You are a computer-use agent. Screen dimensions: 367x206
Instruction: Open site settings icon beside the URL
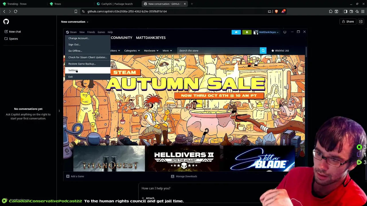coord(83,11)
